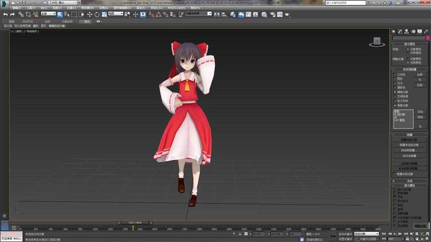
Task: Open the Render Setup dialog
Action: pyautogui.click(x=273, y=14)
